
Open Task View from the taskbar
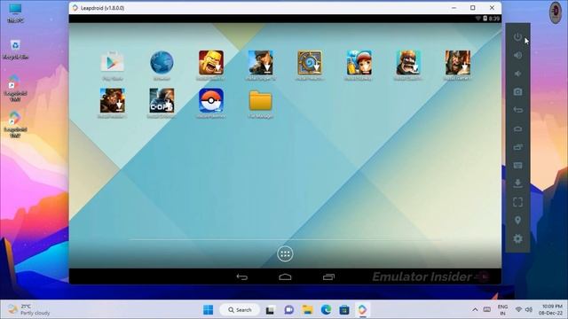tap(270, 310)
